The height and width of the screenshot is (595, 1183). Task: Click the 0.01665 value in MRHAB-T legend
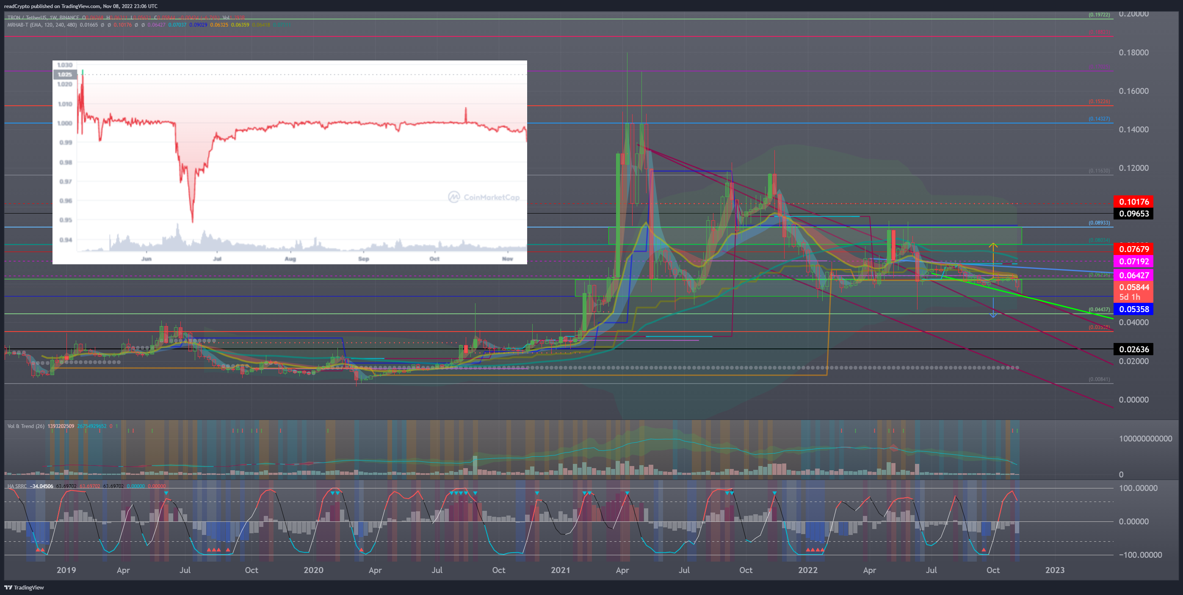point(88,25)
